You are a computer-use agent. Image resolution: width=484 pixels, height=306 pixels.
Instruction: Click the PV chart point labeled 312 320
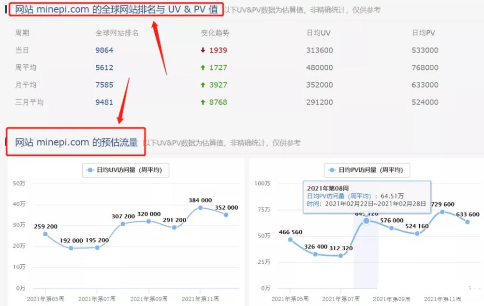[340, 256]
